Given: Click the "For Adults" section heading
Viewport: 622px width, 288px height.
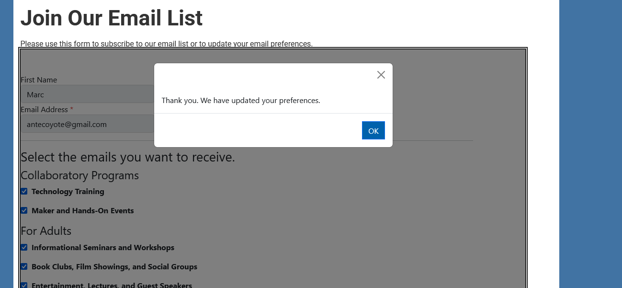Looking at the screenshot, I should point(46,231).
